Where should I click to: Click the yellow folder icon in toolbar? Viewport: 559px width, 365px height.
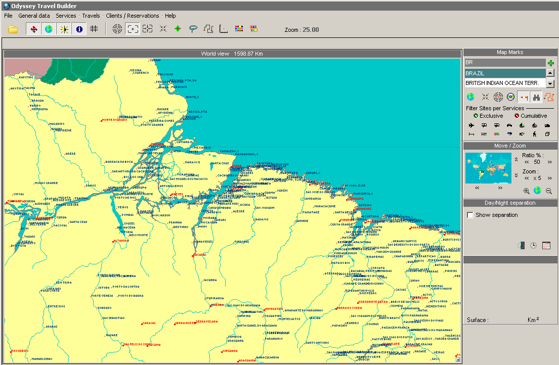[13, 29]
